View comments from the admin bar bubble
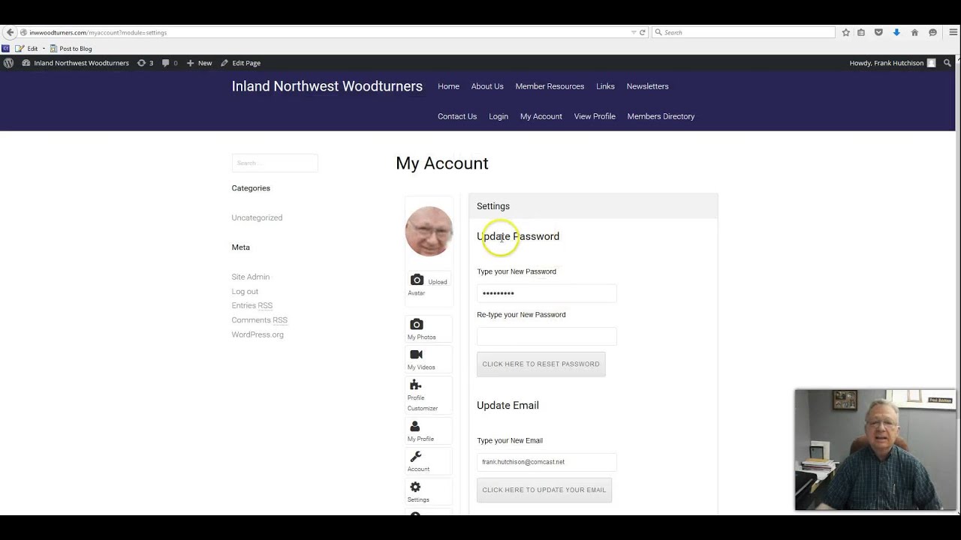The image size is (961, 540). coord(170,63)
